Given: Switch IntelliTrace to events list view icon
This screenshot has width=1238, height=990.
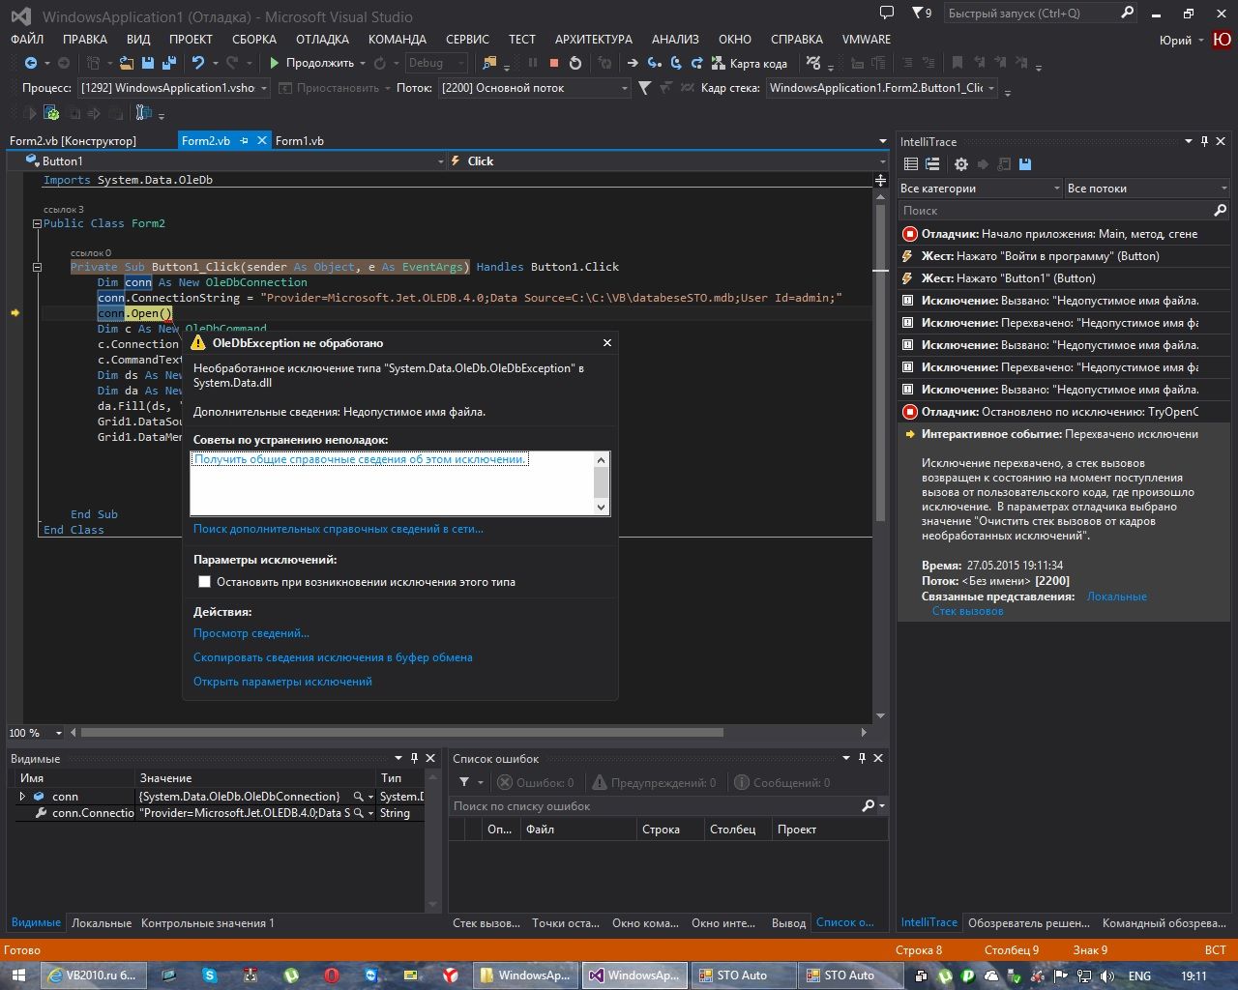Looking at the screenshot, I should point(911,164).
